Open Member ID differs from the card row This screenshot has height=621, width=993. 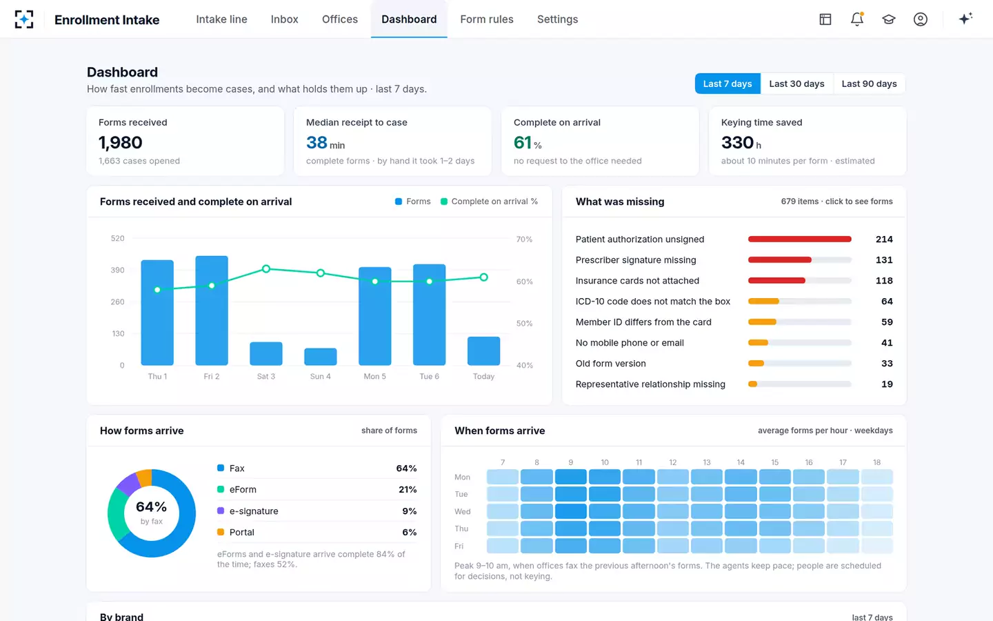(x=734, y=322)
